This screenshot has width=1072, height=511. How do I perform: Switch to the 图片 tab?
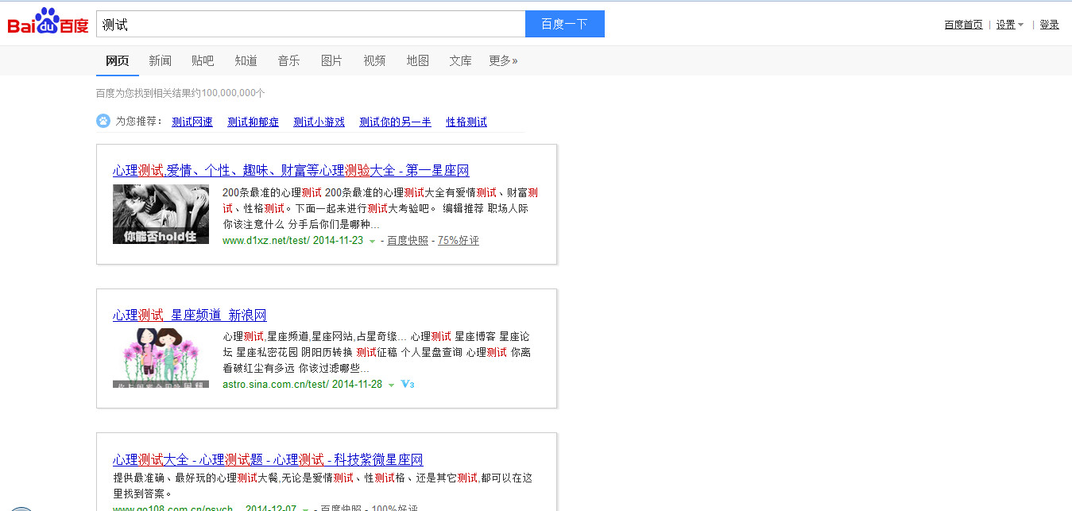coord(331,60)
